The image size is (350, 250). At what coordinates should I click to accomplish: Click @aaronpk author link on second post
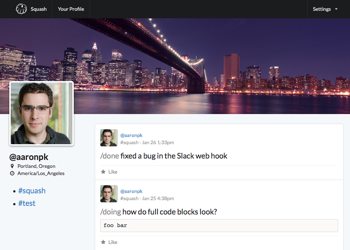coord(131,191)
